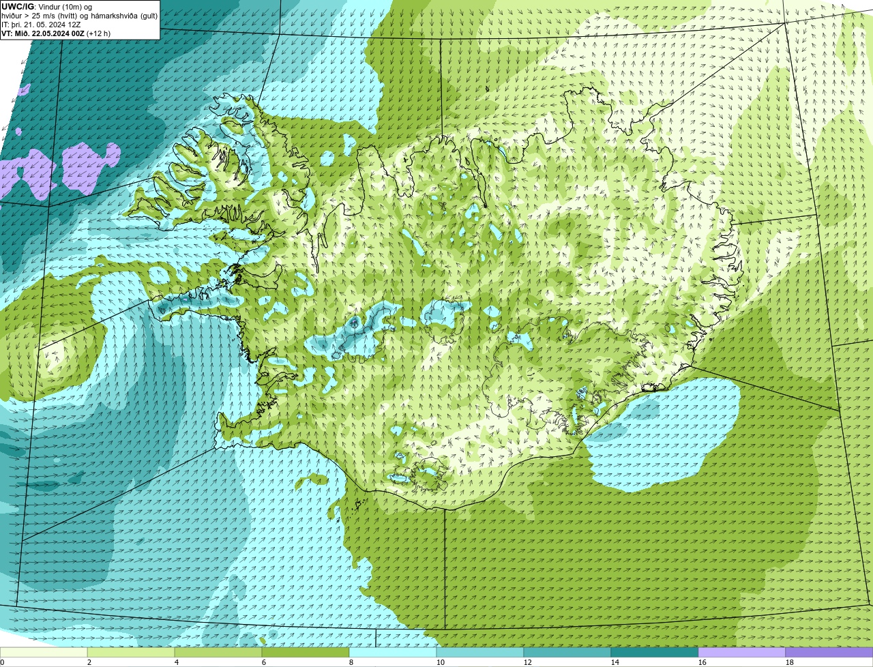Click the 6–8 m/s olive green legend swatch
Screen dimensions: 873x667
coord(306,652)
